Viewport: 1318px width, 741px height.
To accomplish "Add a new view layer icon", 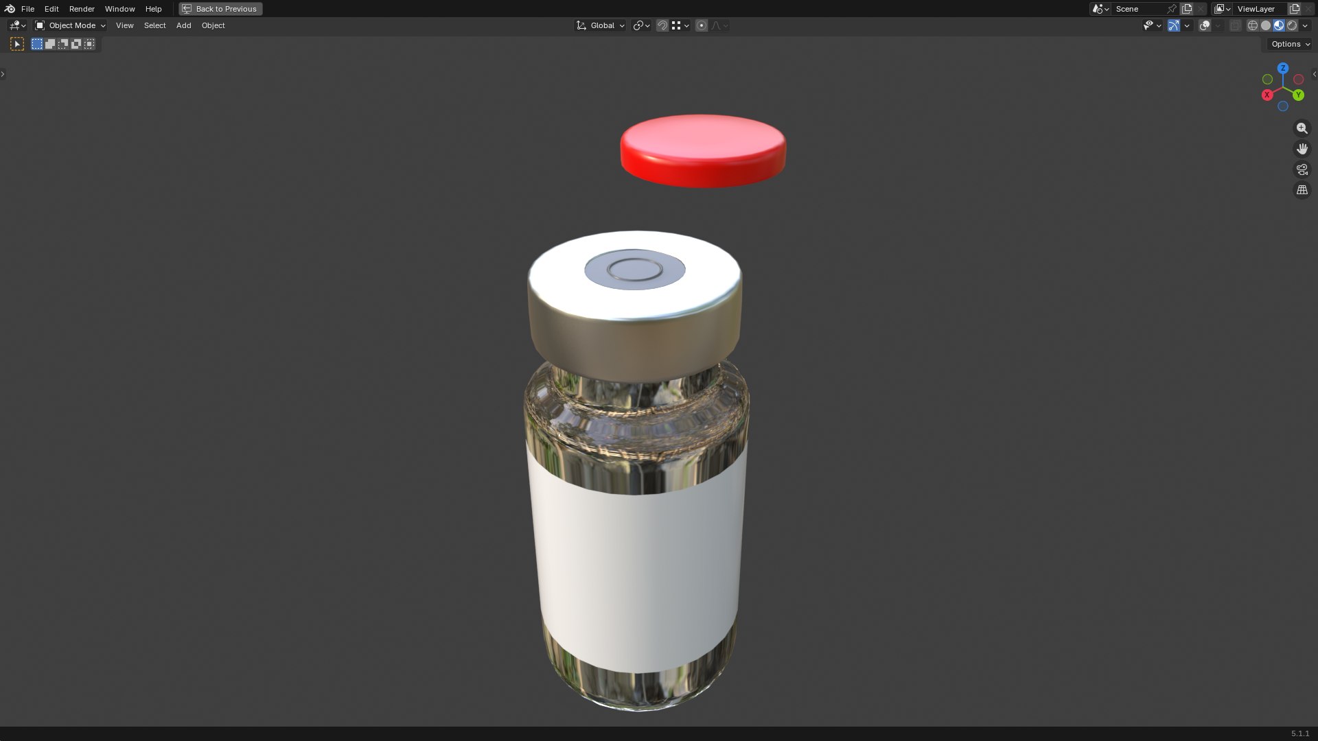I will (x=1295, y=9).
